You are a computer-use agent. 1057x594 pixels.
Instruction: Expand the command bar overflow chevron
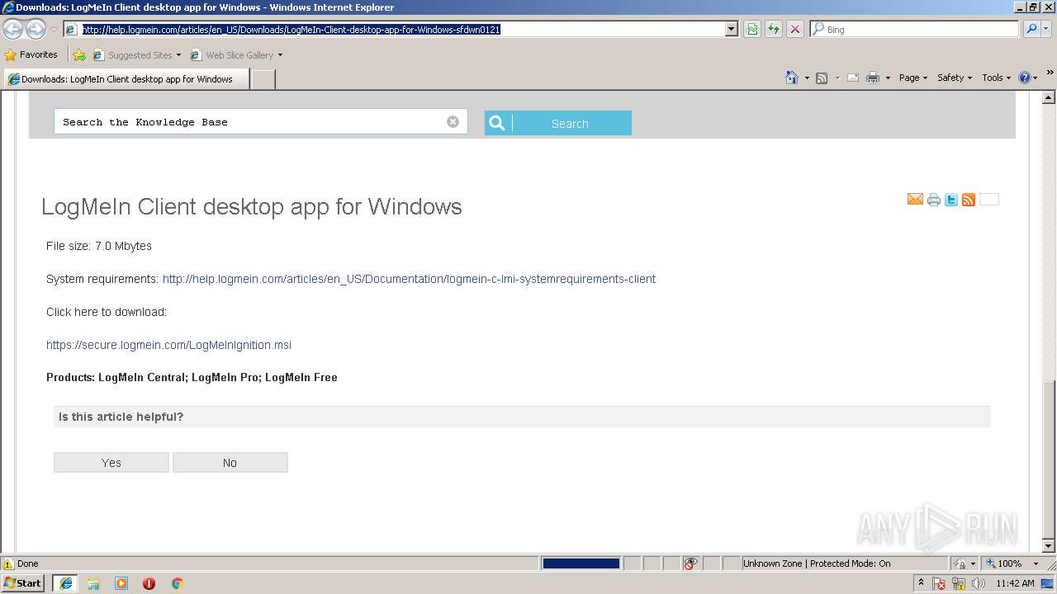coord(1050,73)
